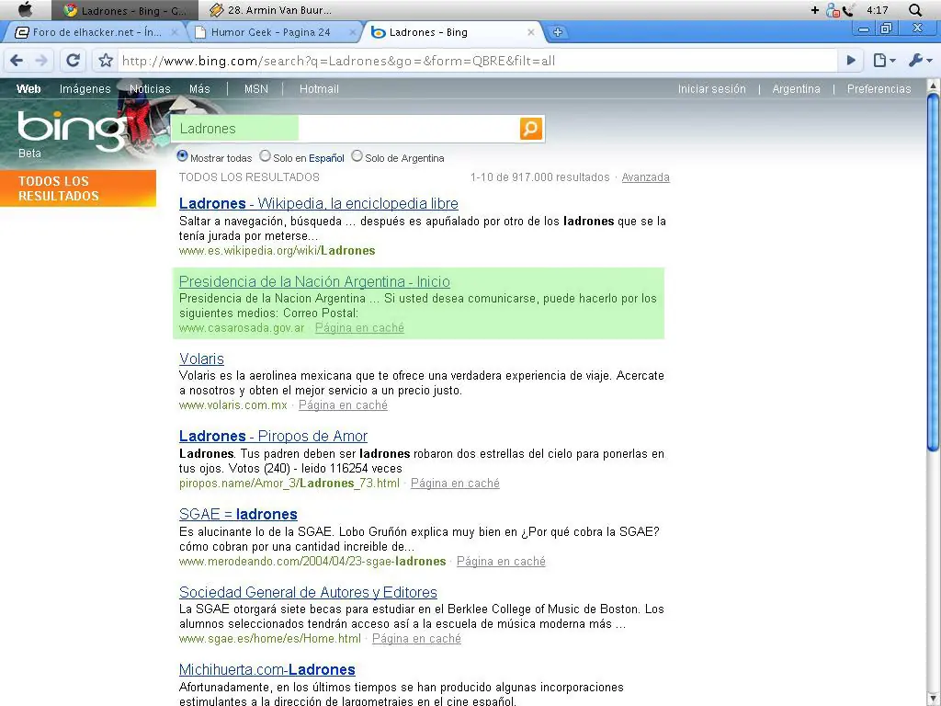Open Noticias in Bing top menu

pos(150,89)
